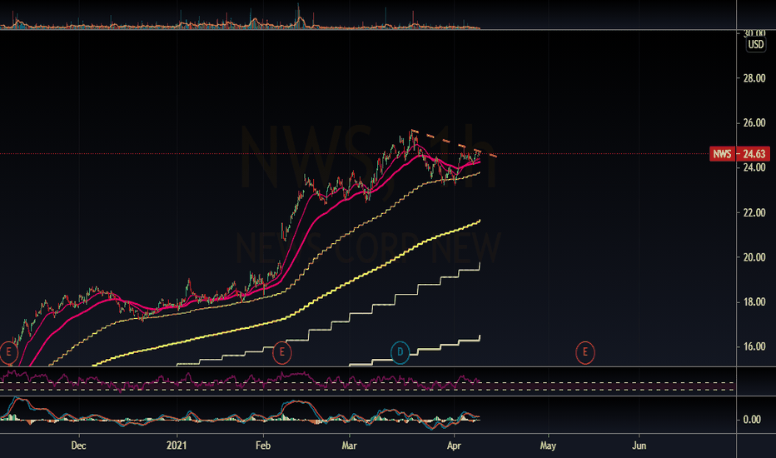Click the 18.00 price axis label
This screenshot has height=458, width=776.
[754, 302]
